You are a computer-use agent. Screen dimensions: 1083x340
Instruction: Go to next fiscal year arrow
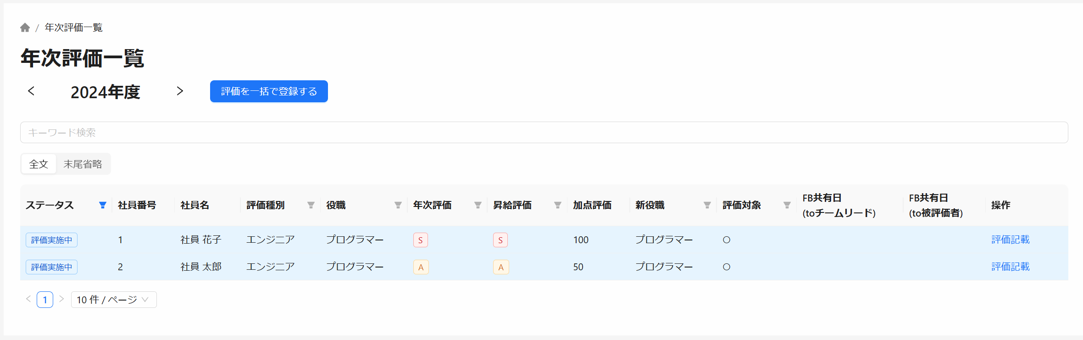180,91
